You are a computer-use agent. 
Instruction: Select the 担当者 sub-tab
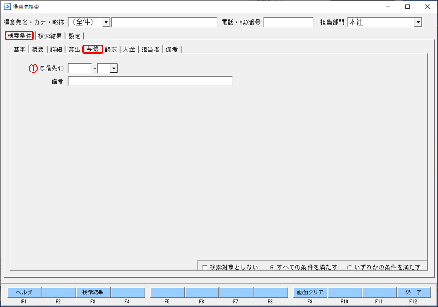pyautogui.click(x=150, y=49)
